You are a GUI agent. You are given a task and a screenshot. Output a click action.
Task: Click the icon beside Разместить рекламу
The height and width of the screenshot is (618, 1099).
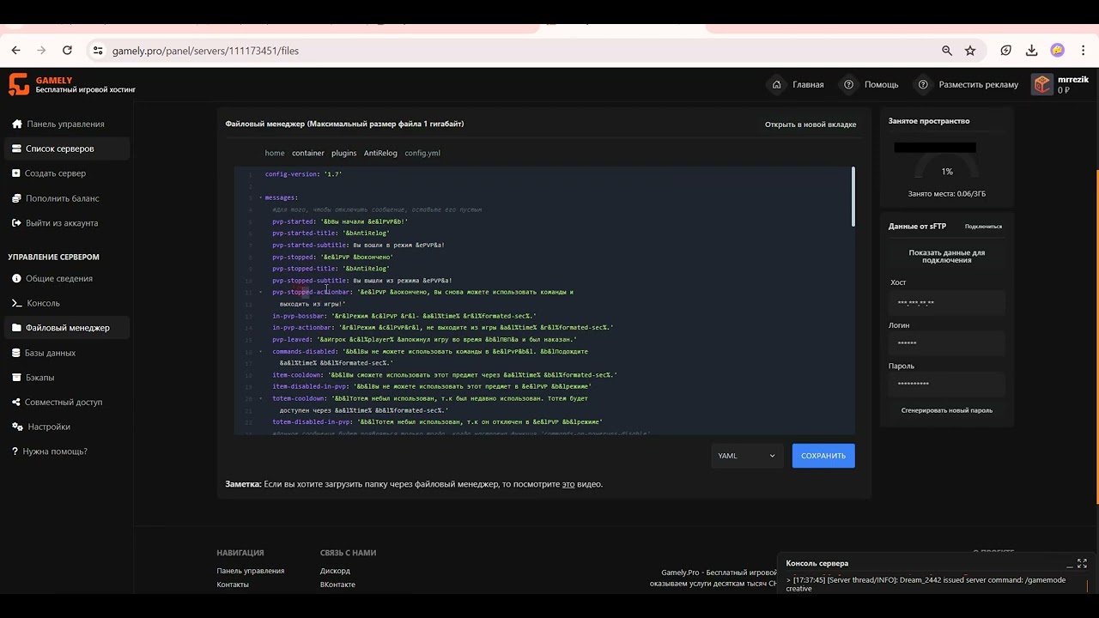[x=924, y=84]
